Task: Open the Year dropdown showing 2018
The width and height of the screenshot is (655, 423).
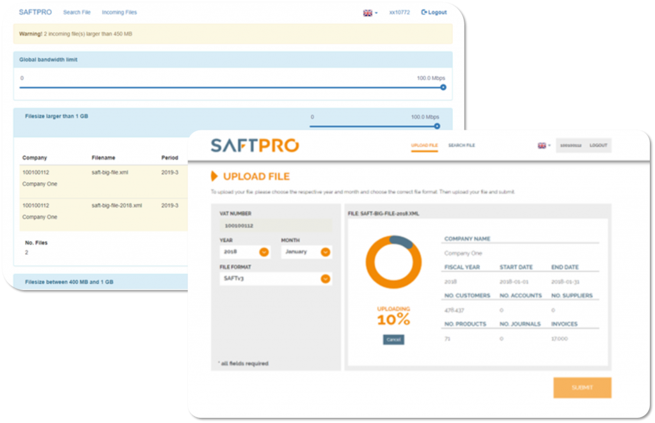Action: point(245,252)
